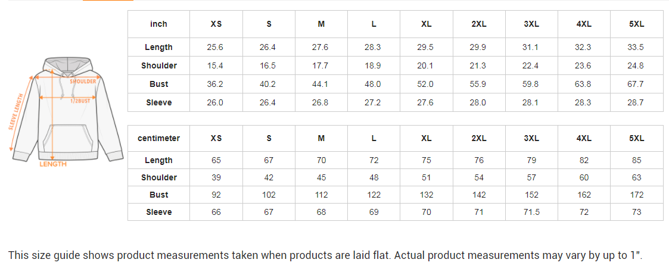This screenshot has width=669, height=275.
Task: Select Shoulder row label in centimeter table
Action: [158, 177]
